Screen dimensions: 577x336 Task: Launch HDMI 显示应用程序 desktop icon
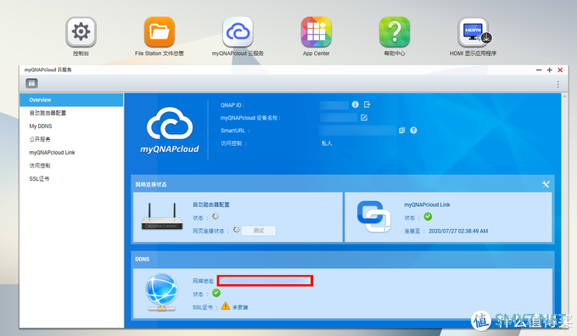coord(473,32)
